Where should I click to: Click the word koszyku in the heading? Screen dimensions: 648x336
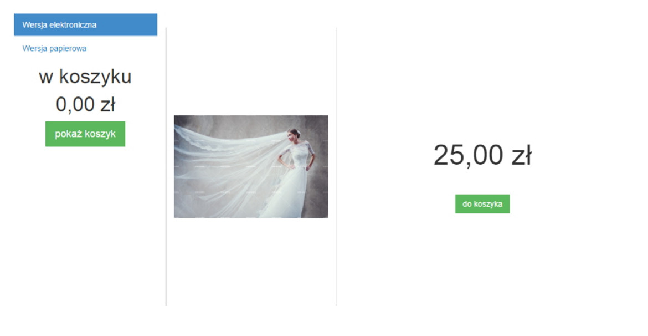point(95,77)
